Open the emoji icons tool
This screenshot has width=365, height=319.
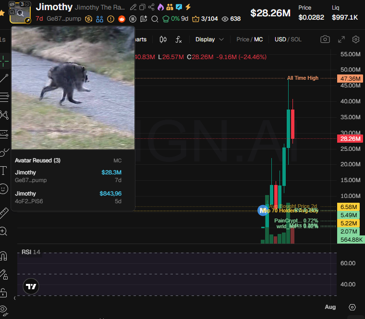click(3, 189)
